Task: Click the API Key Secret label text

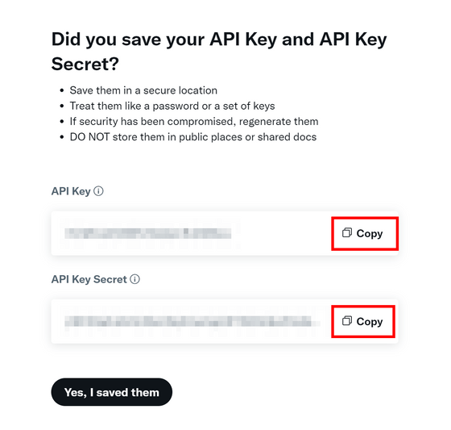Action: pyautogui.click(x=89, y=279)
